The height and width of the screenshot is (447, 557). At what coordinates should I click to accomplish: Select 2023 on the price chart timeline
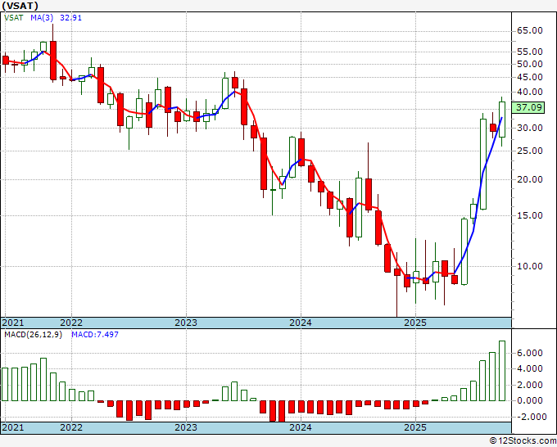click(186, 323)
